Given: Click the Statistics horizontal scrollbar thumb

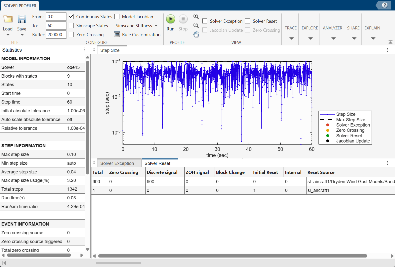Looking at the screenshot, I should [39, 255].
